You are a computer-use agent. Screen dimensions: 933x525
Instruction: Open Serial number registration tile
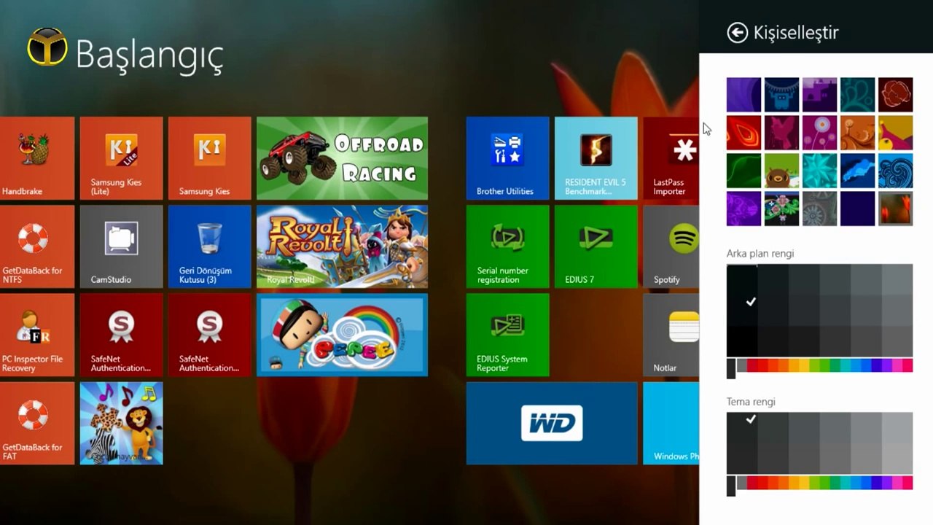507,246
